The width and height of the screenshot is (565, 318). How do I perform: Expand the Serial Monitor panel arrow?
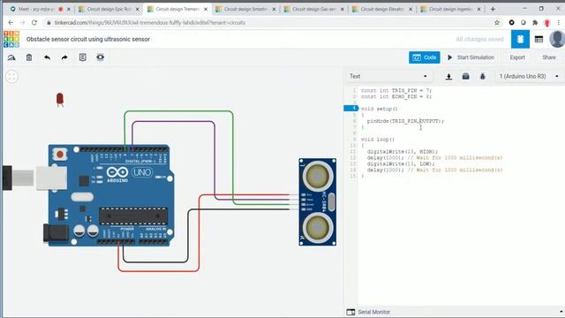coord(561,312)
